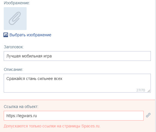Click the word Spaces.ru in the error
Viewport: 156px width, 132px height.
[90, 126]
